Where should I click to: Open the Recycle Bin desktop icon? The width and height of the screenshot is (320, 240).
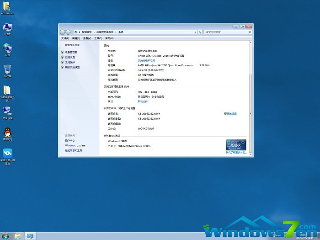coord(7,71)
